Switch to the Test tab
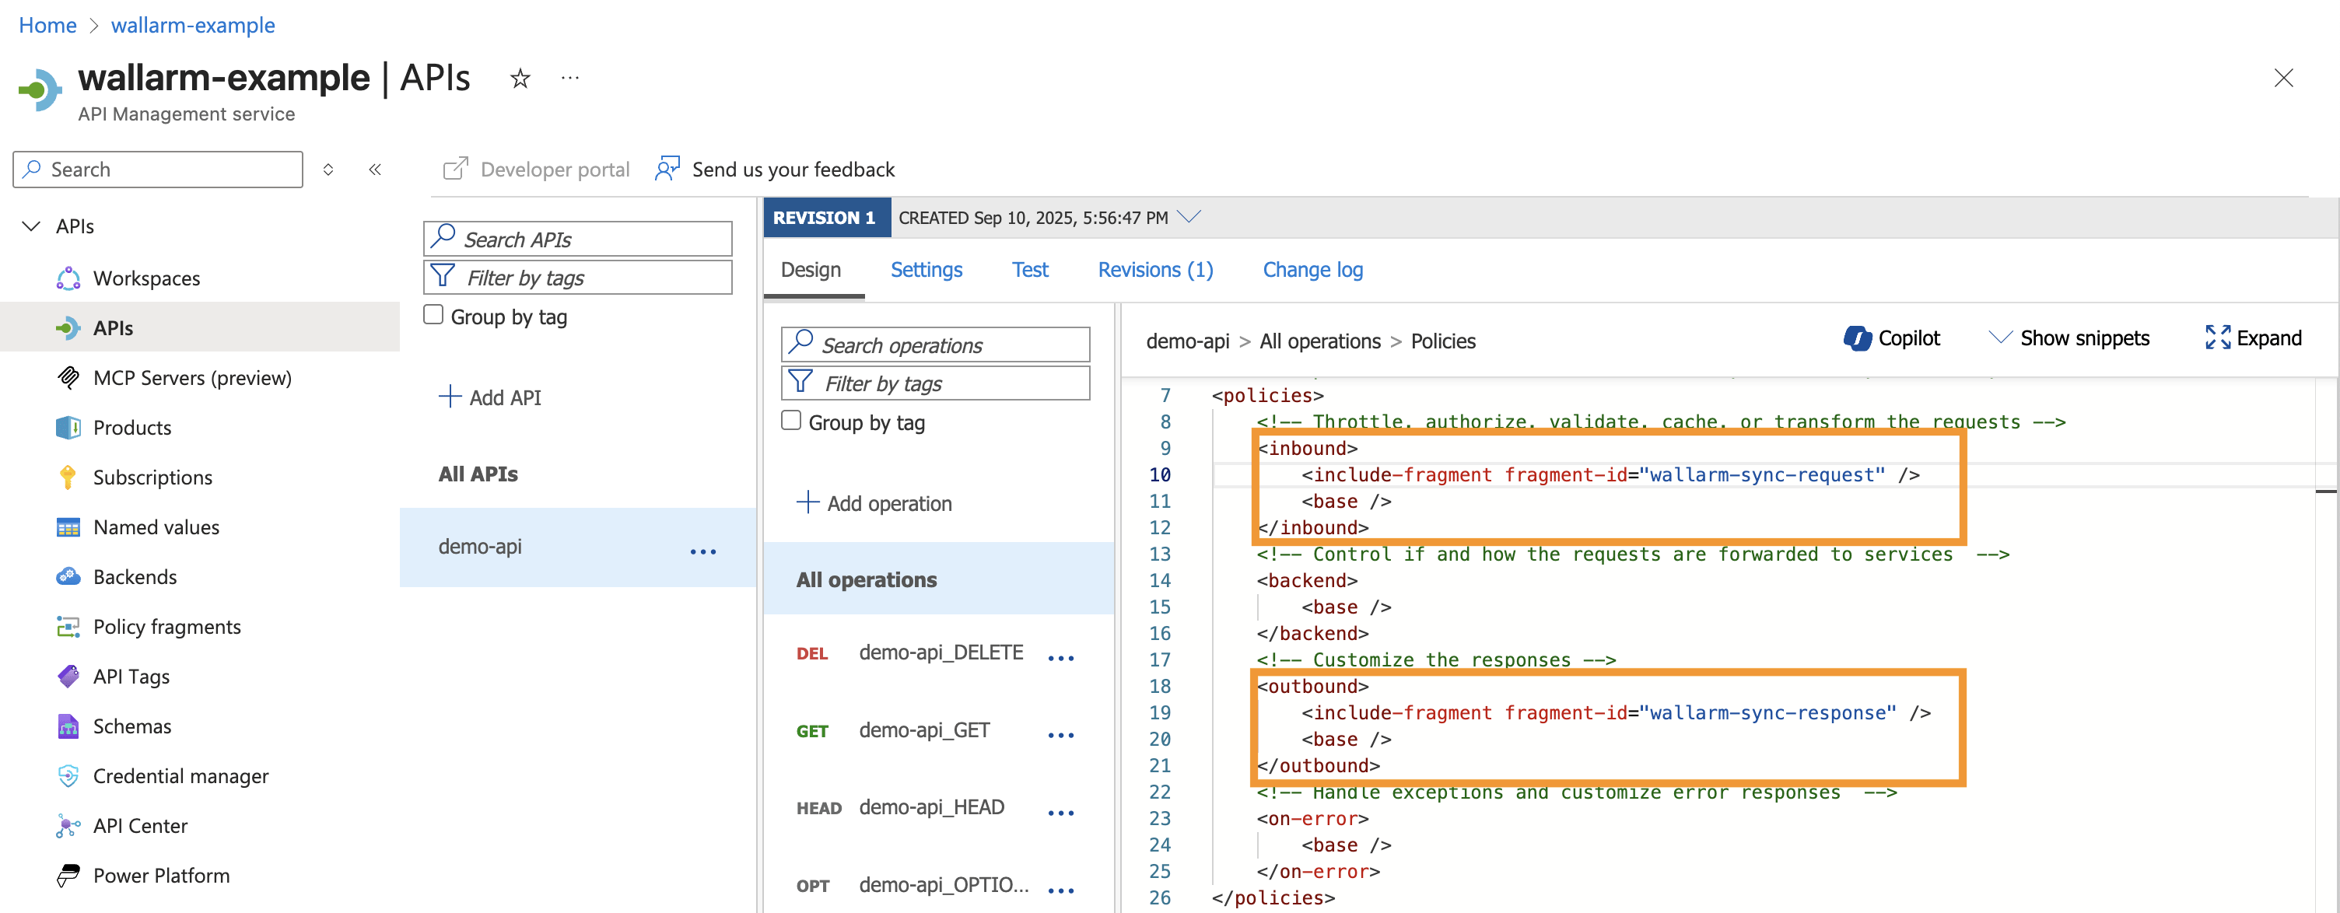This screenshot has width=2340, height=913. point(1030,270)
